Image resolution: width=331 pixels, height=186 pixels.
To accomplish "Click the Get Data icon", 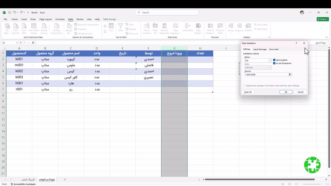I will coord(7,26).
